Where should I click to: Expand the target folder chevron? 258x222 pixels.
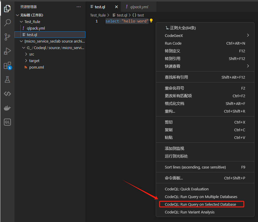coord(26,61)
